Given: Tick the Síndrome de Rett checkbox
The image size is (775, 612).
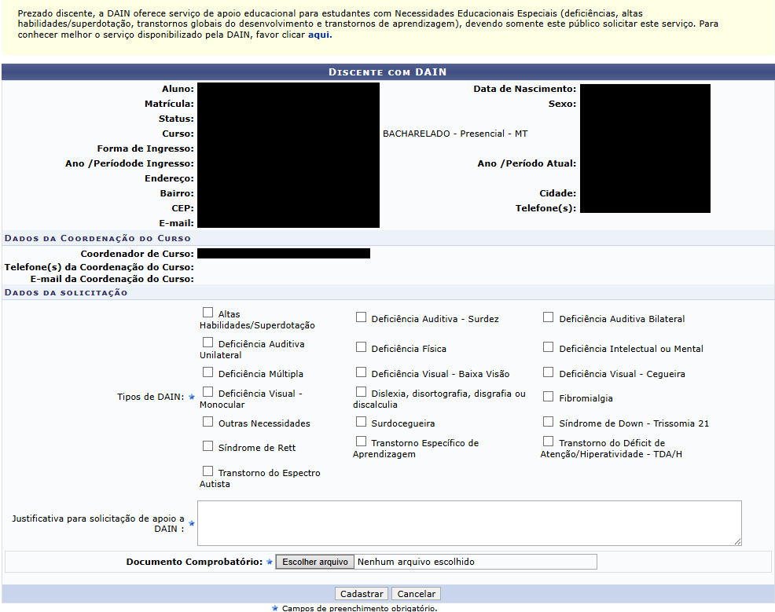Looking at the screenshot, I should point(208,446).
